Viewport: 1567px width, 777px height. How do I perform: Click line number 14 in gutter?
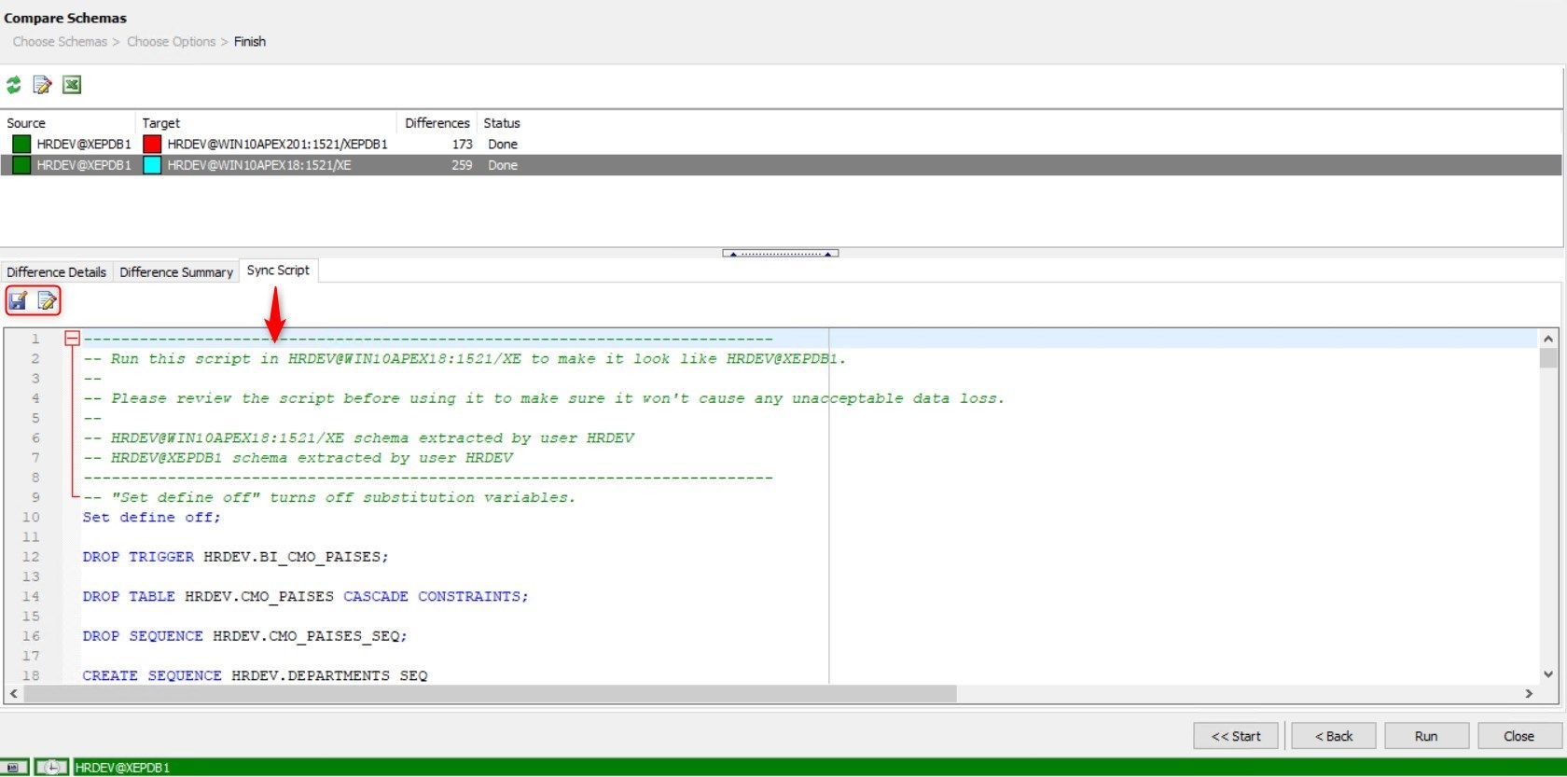31,596
